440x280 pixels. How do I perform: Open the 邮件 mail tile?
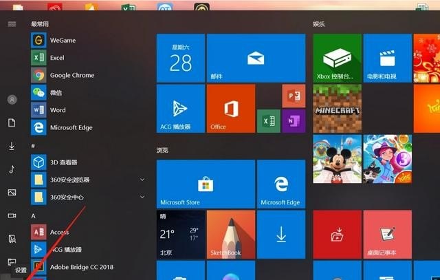pos(256,58)
